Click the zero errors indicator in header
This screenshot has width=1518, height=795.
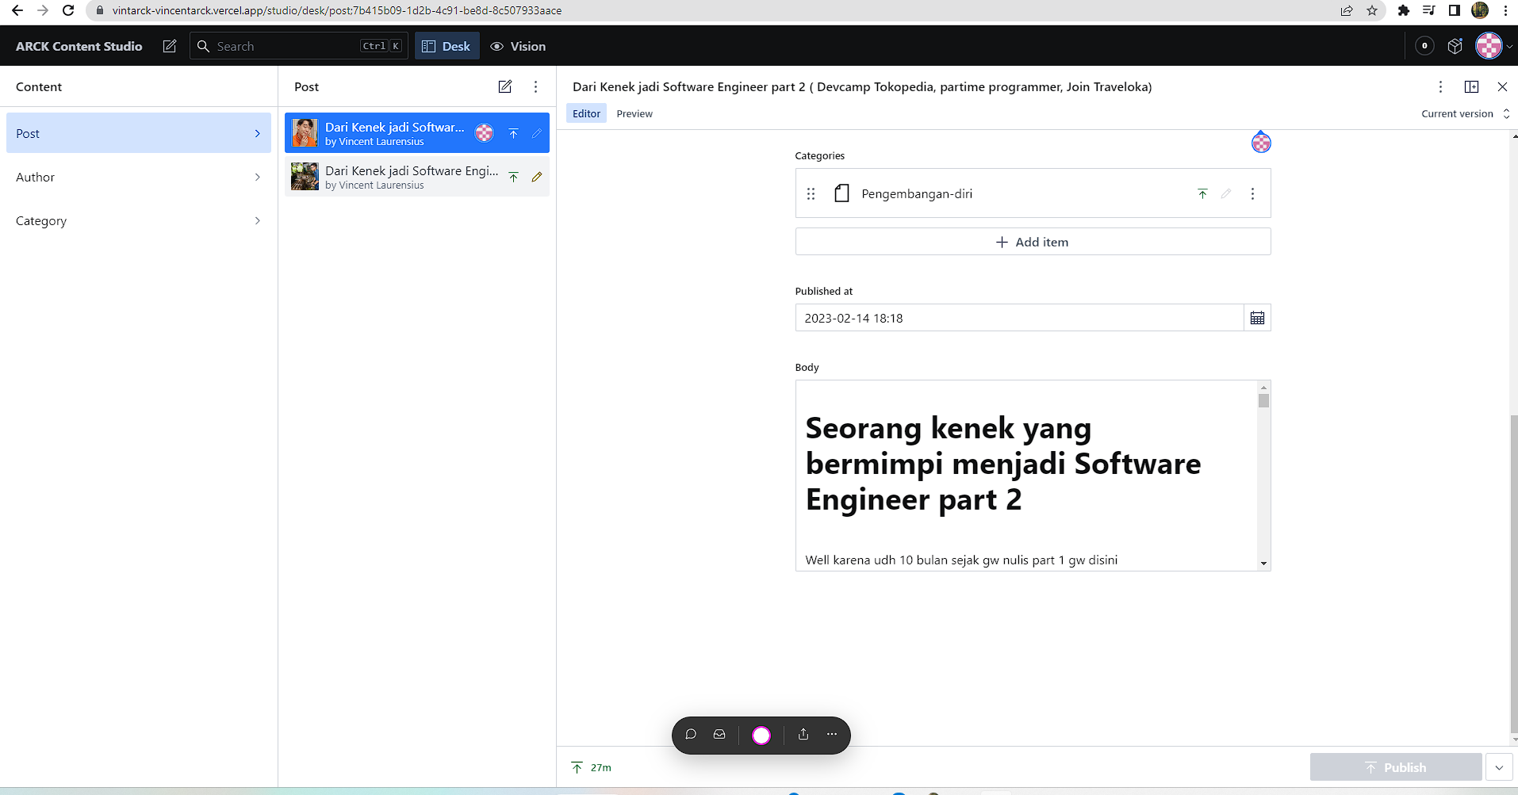pyautogui.click(x=1424, y=45)
